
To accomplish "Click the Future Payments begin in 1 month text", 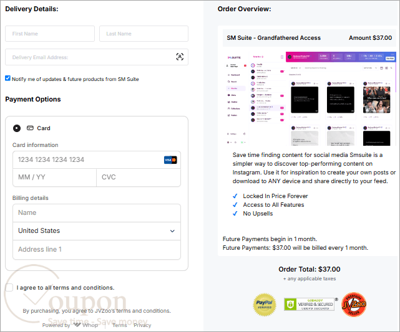I will [270, 239].
